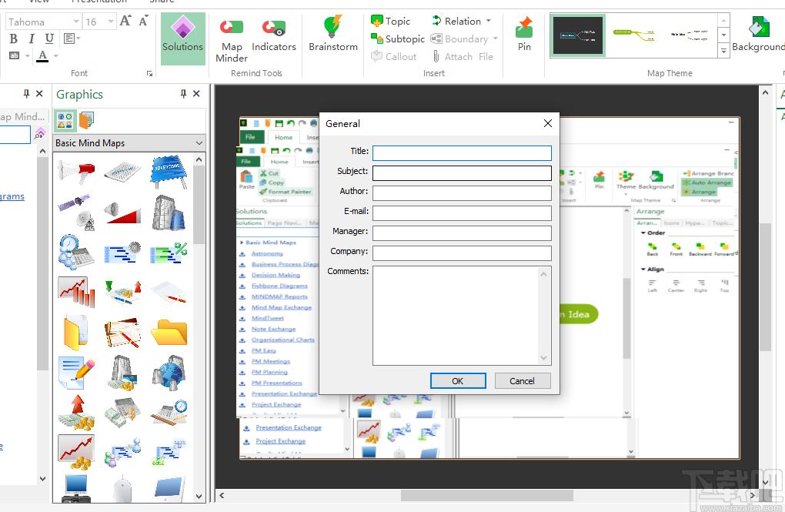Toggle bold formatting
Viewport: 785px width, 512px height.
[x=14, y=38]
